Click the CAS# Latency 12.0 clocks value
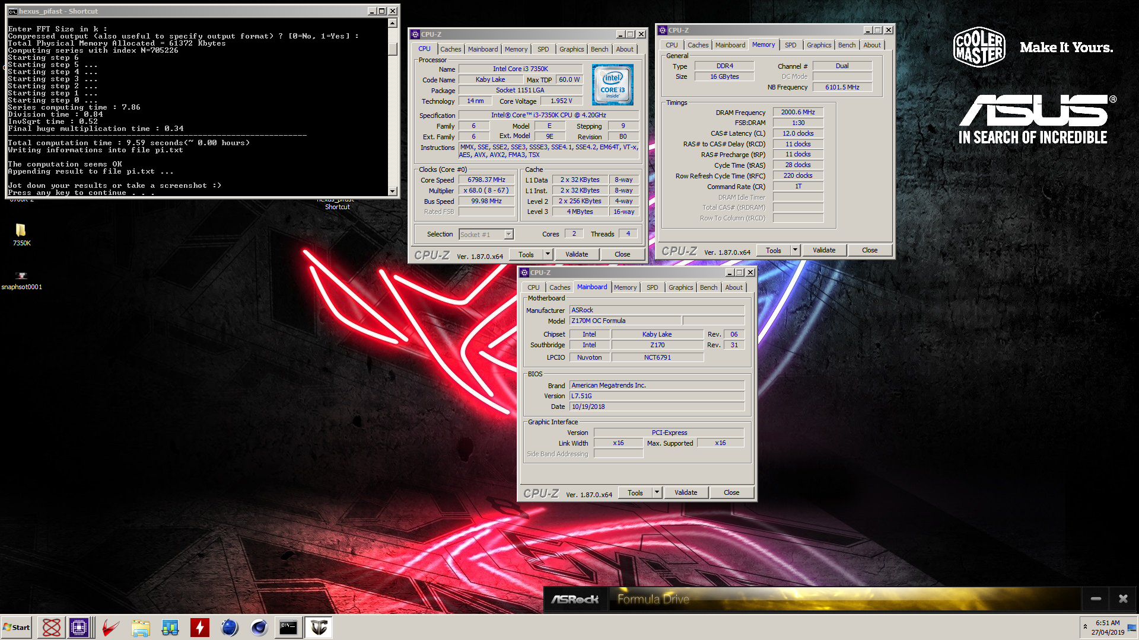 [x=798, y=133]
